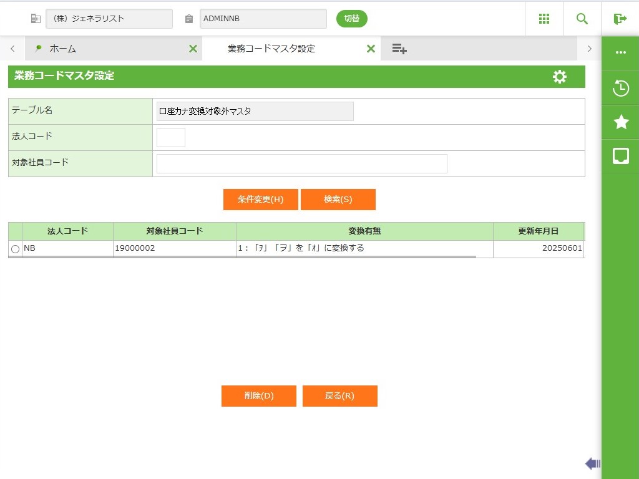
Task: Click the logout icon at top right
Action: 620,19
